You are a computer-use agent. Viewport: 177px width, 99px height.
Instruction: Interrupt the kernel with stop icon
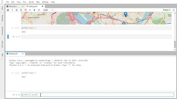(34, 10)
